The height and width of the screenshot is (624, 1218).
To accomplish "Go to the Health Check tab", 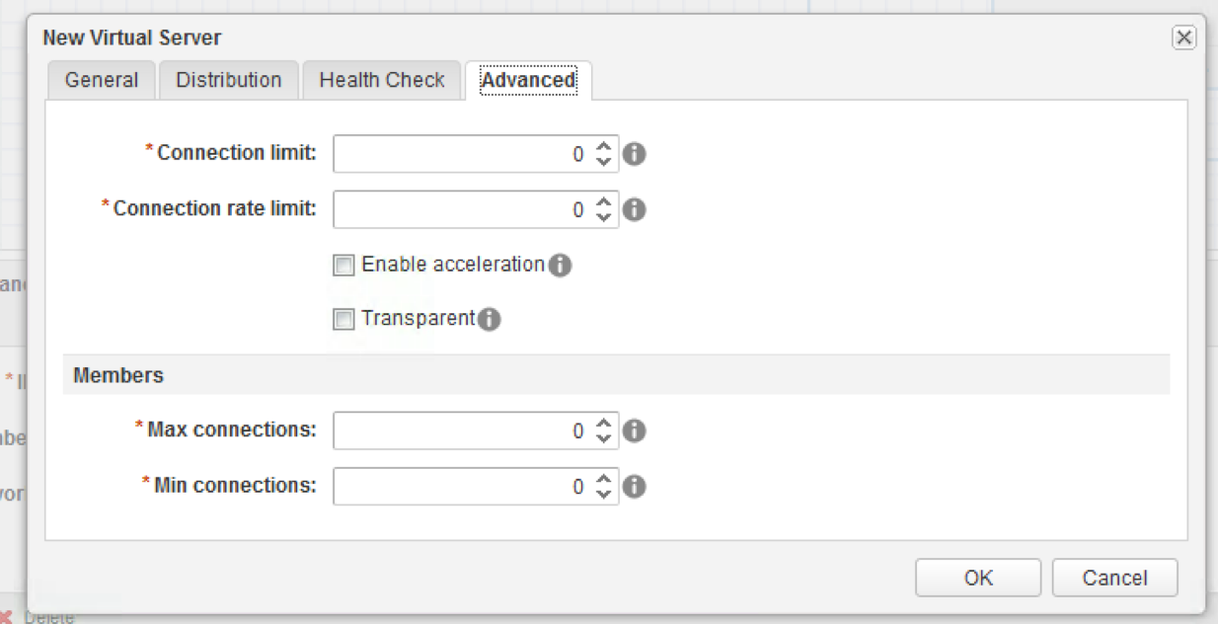I will coord(382,80).
